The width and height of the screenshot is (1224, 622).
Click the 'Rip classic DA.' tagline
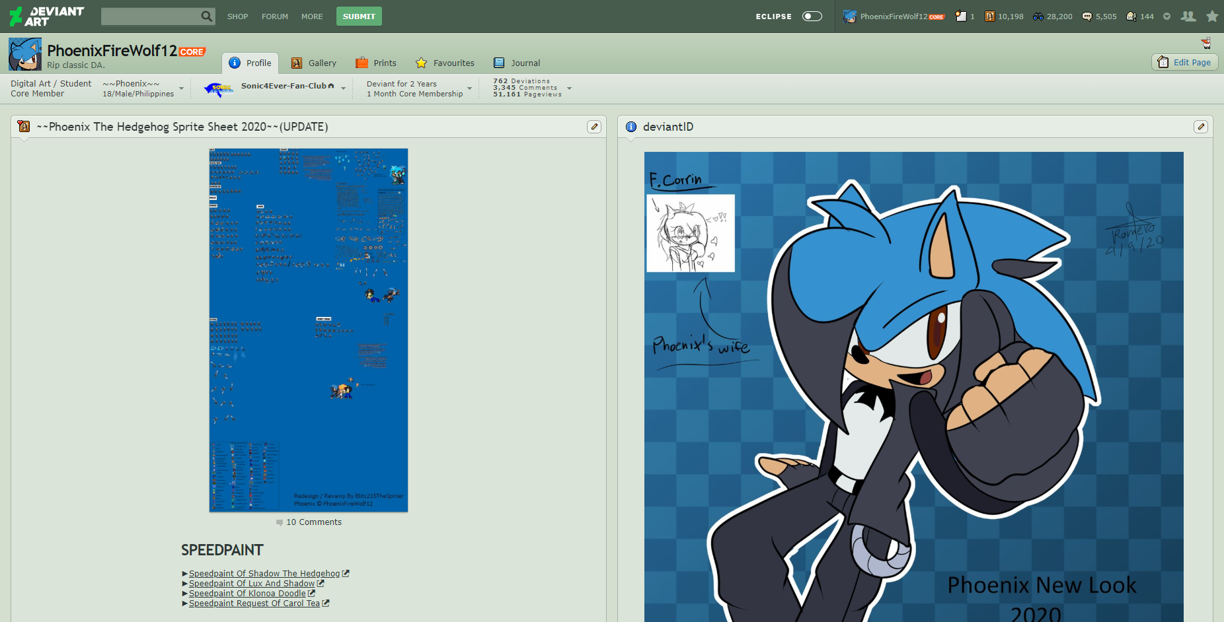pos(76,65)
